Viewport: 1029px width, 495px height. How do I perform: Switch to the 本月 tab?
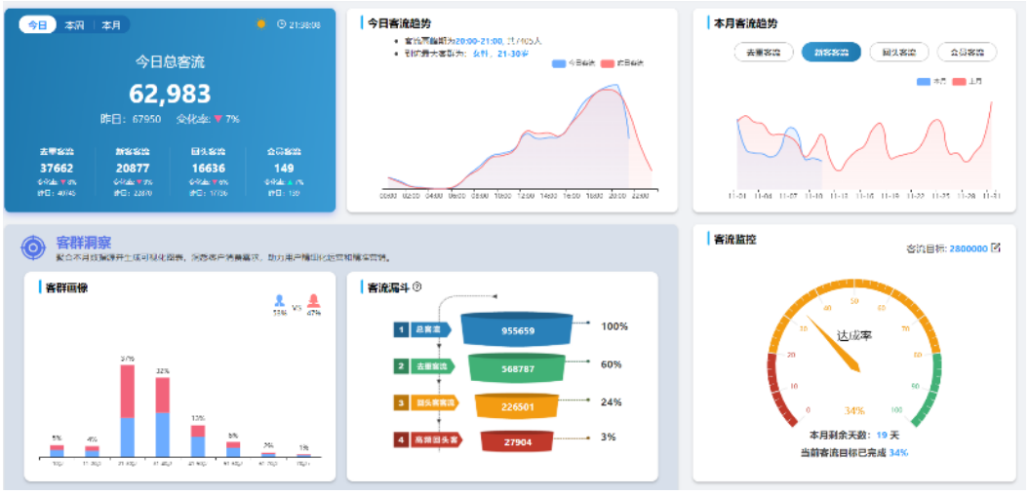click(111, 25)
